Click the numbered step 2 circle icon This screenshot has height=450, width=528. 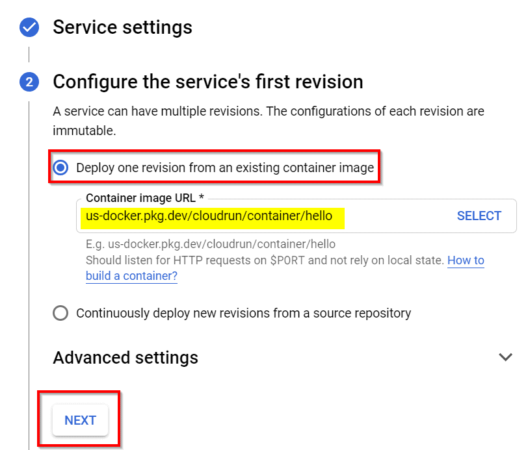click(28, 82)
